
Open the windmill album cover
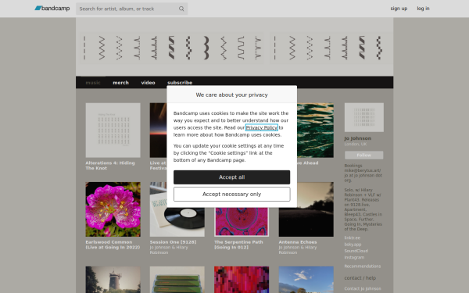coord(113,280)
